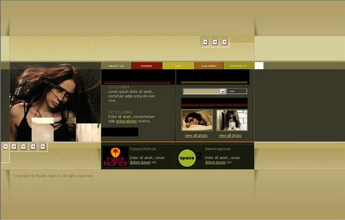
Task: Open the dropdown arrow in the select box
Action: [223, 91]
